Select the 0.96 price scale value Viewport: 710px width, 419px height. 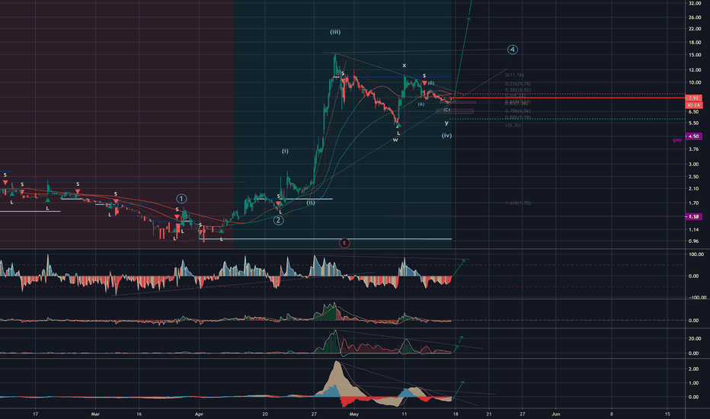(x=695, y=241)
